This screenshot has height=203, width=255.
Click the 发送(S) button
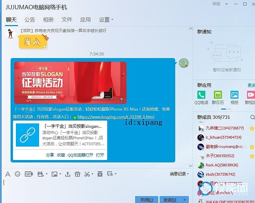170,200
